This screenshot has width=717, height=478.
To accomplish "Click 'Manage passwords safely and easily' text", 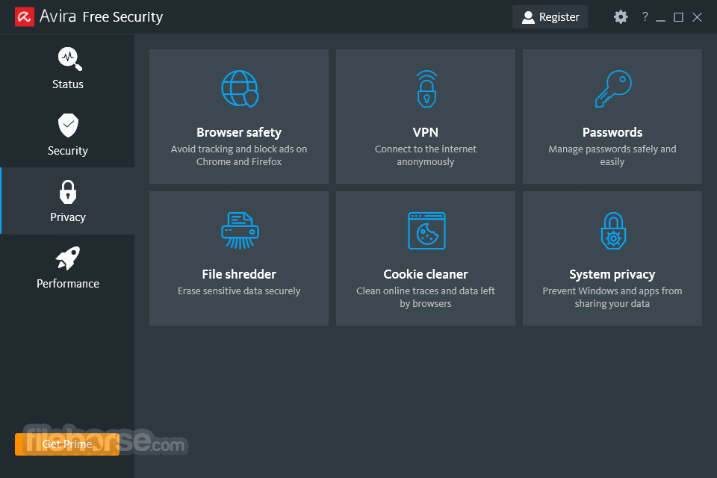I will [612, 155].
